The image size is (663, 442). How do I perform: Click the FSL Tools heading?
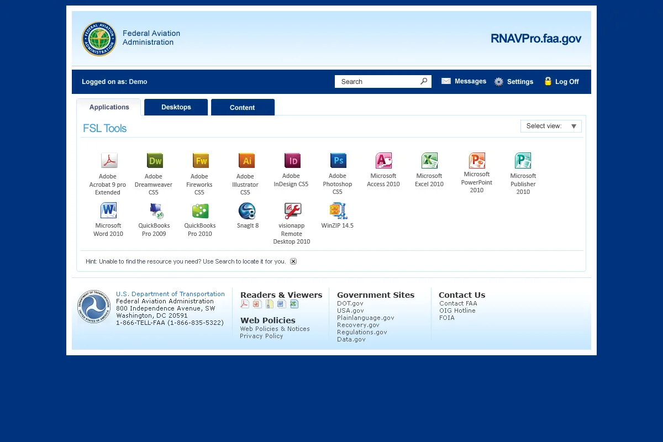tap(105, 128)
